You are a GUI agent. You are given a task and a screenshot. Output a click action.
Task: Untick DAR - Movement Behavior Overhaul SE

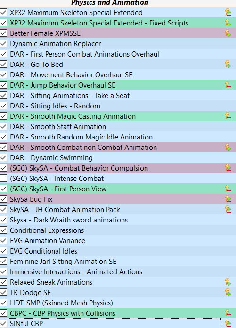3,74
